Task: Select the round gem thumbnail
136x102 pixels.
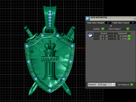Action: 90,35
